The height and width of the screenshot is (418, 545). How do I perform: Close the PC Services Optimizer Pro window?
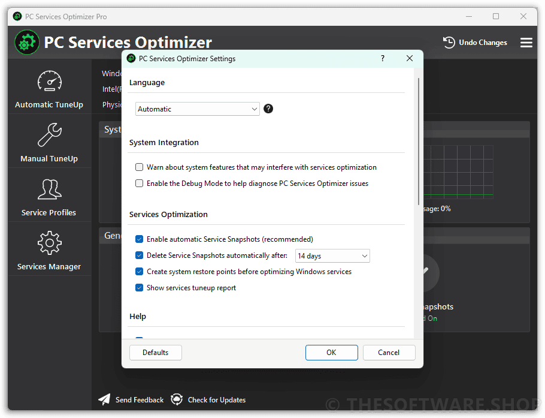(523, 16)
